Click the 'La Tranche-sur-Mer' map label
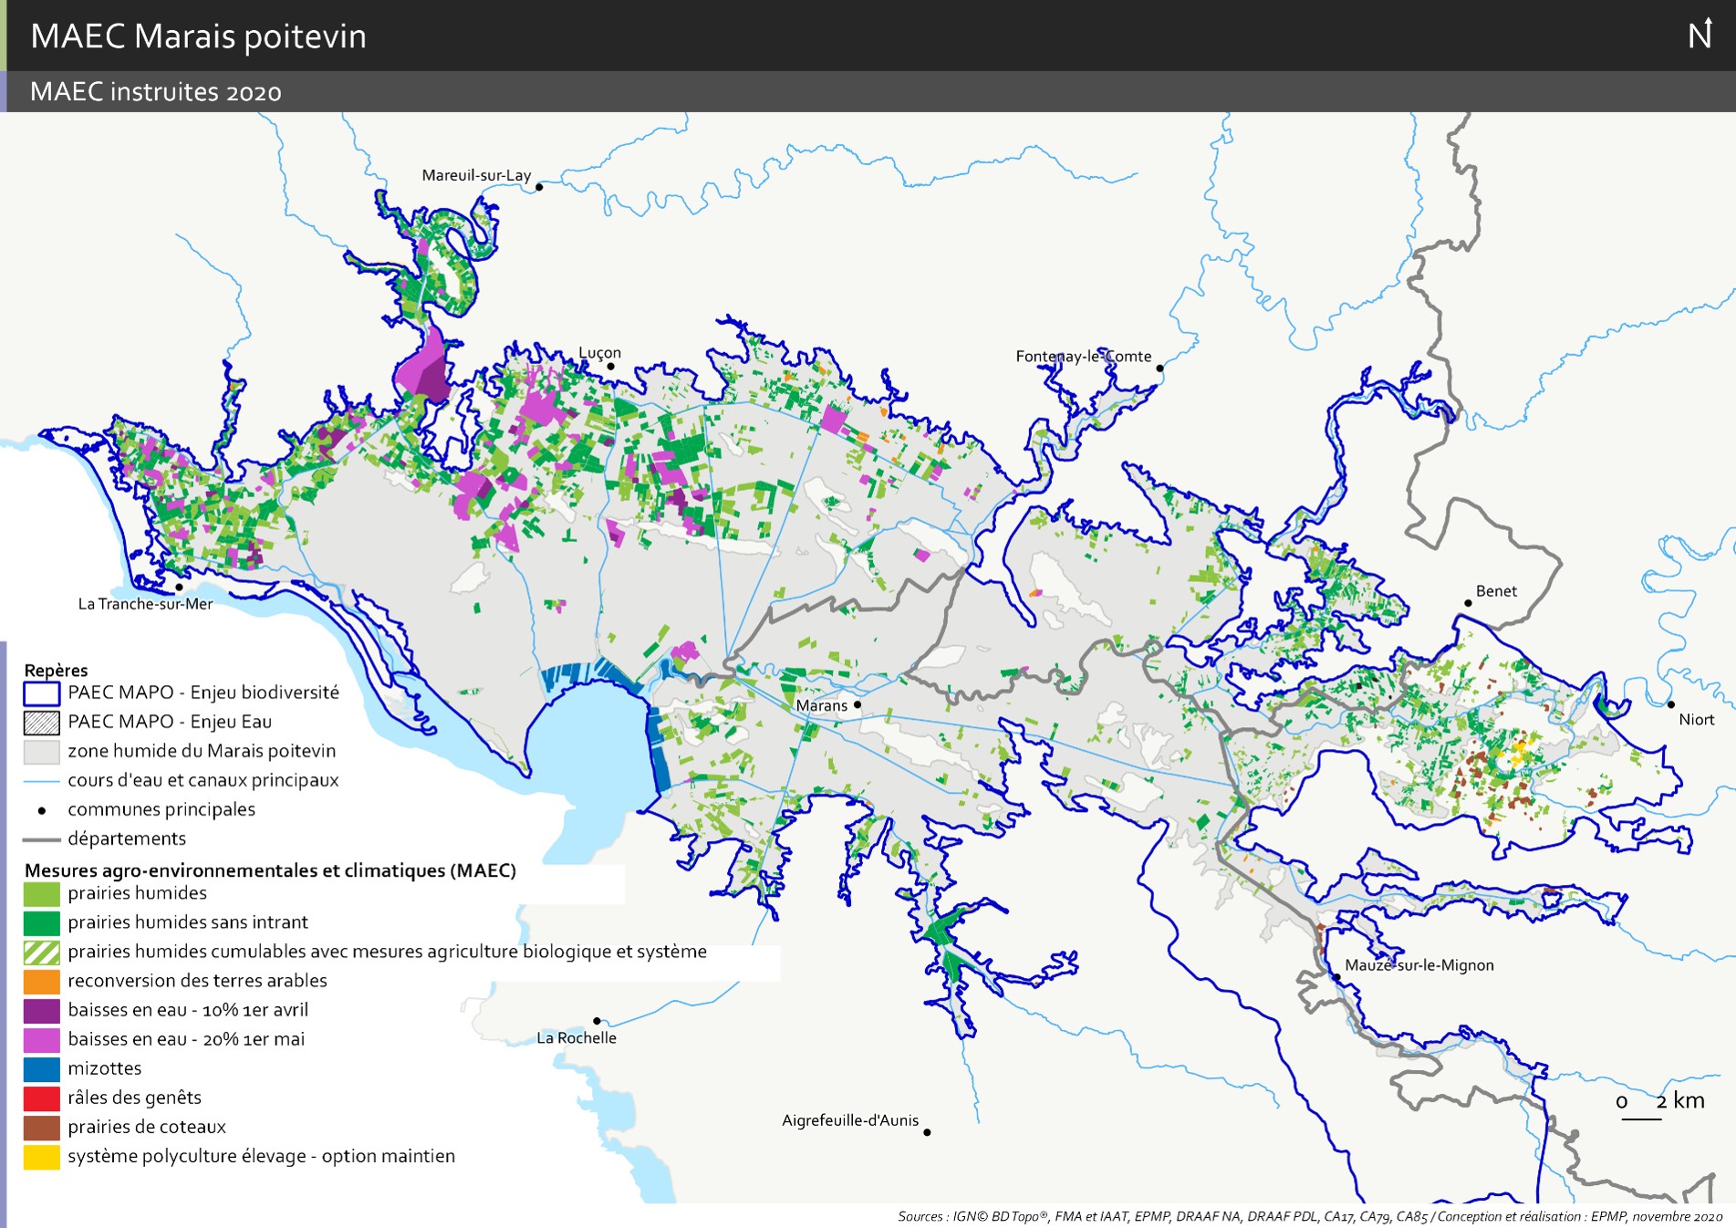 (145, 604)
